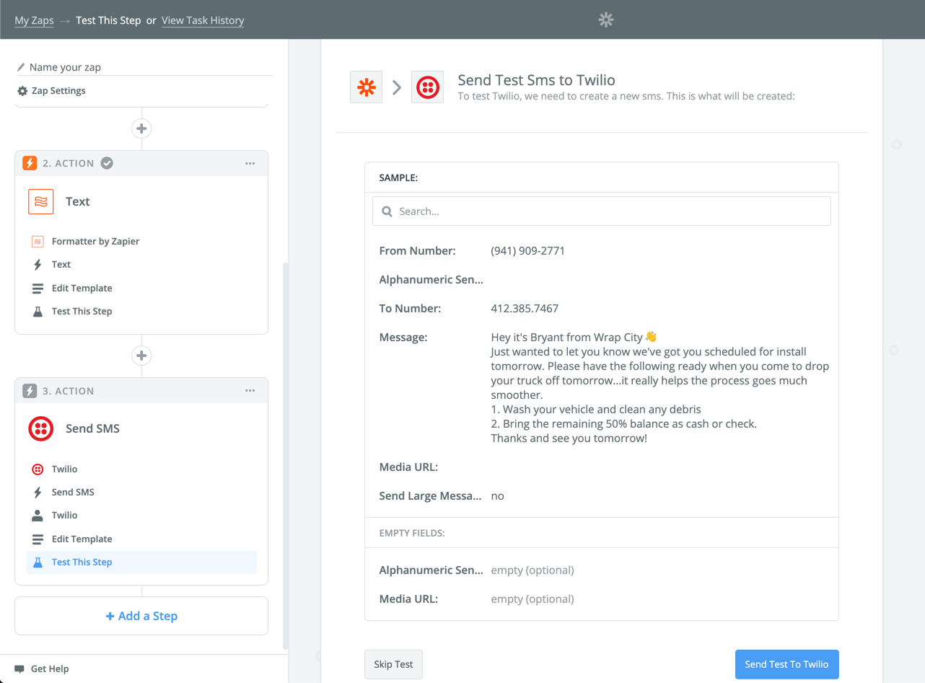The width and height of the screenshot is (925, 683).
Task: Click the Skip Test button
Action: [393, 664]
